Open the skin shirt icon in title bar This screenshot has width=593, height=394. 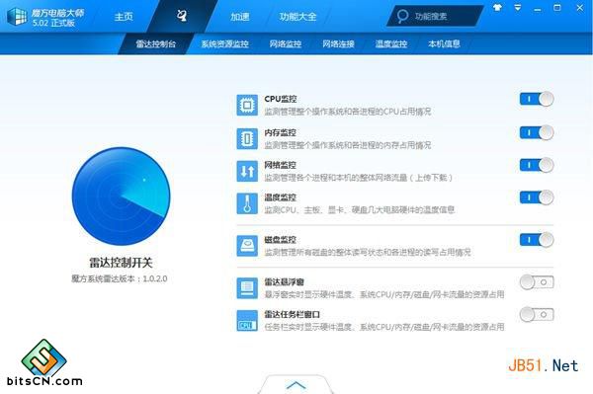tap(497, 8)
